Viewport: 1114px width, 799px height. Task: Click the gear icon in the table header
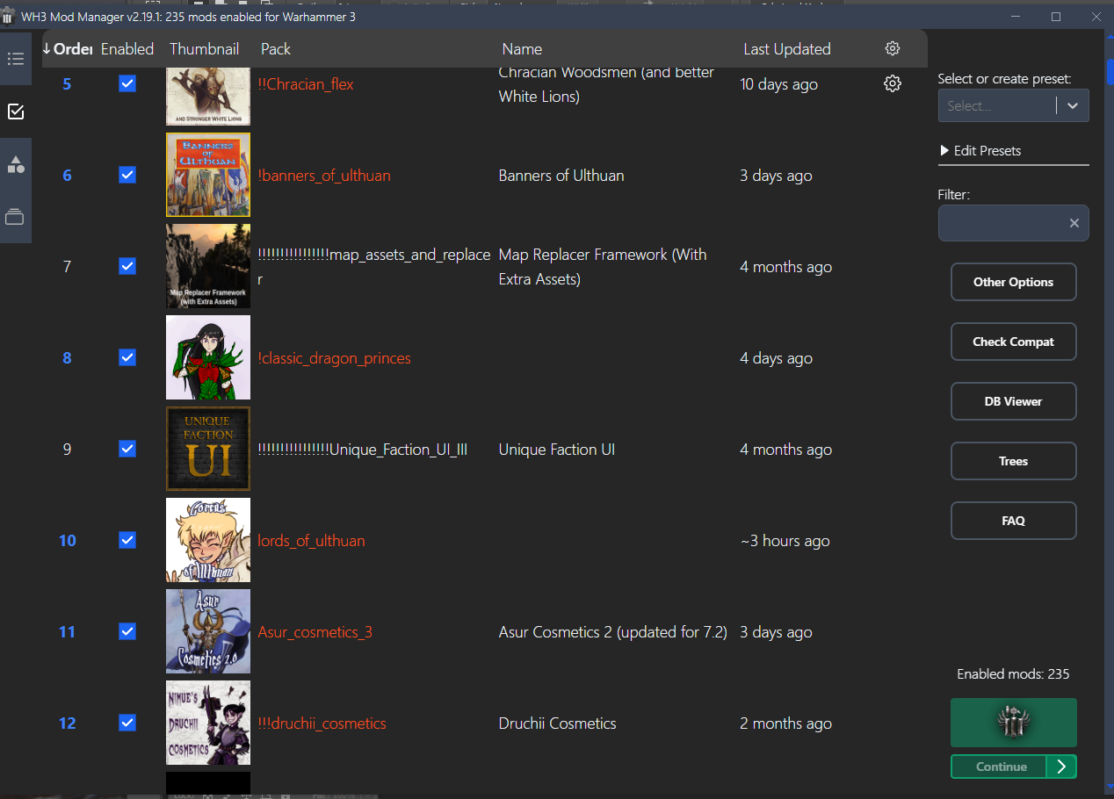893,48
